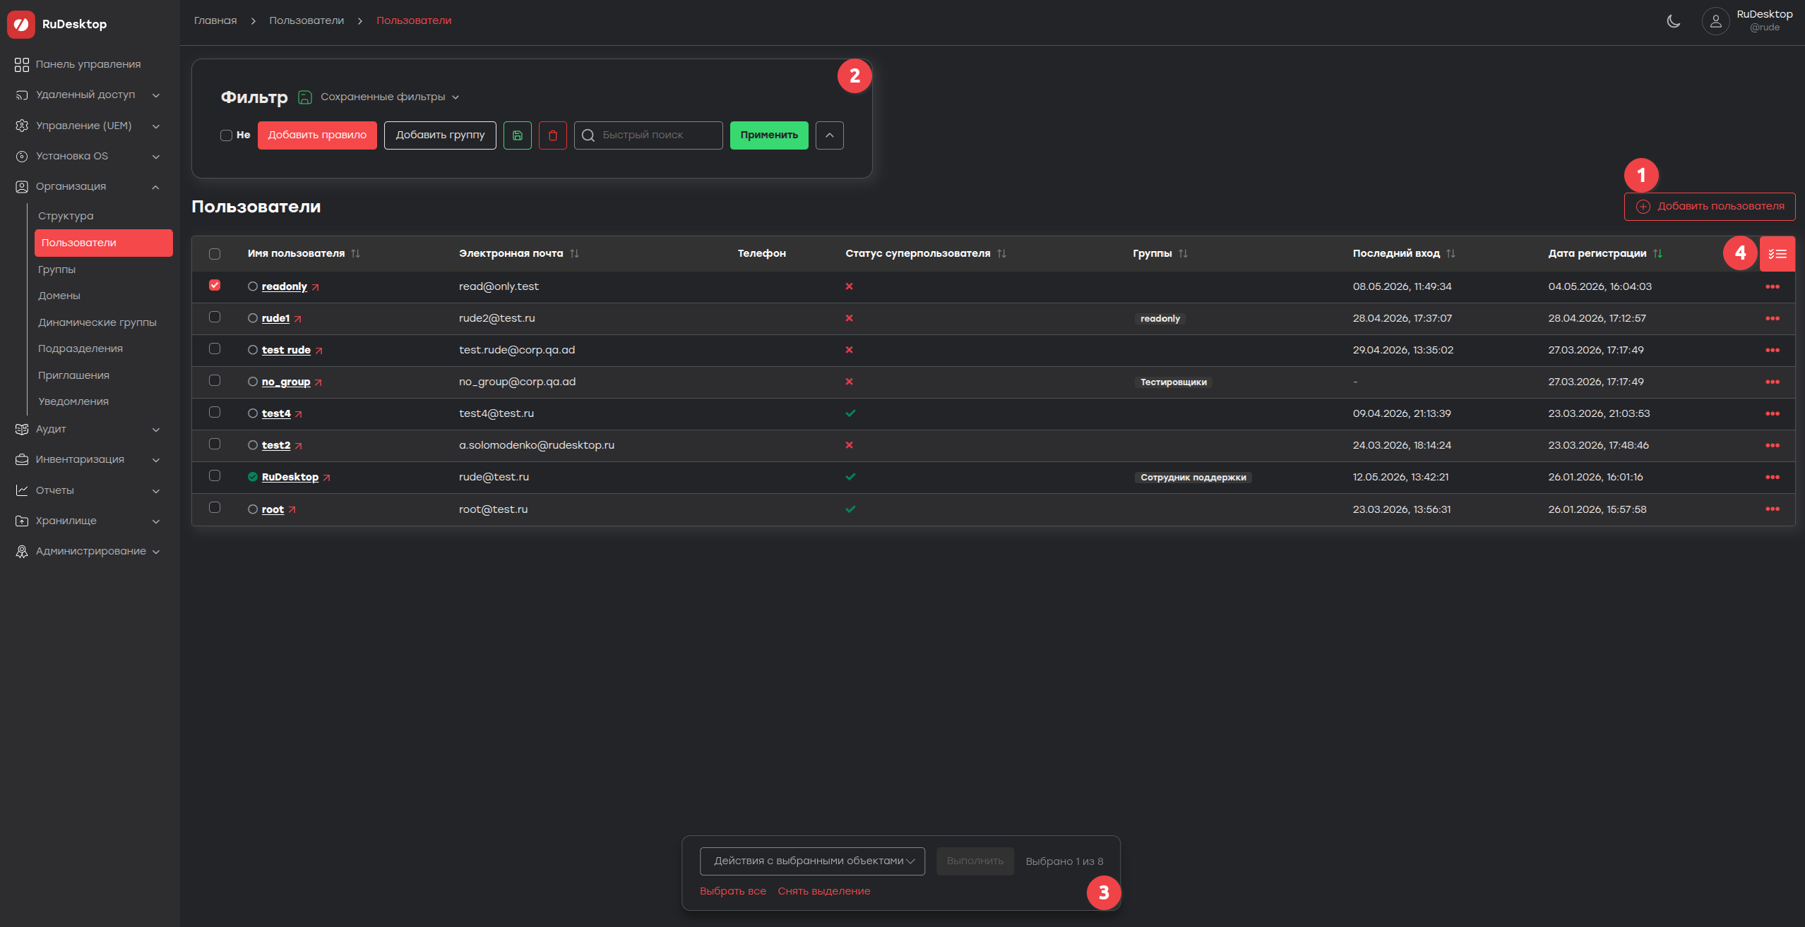Click Добавить группу button
The height and width of the screenshot is (927, 1805).
440,135
